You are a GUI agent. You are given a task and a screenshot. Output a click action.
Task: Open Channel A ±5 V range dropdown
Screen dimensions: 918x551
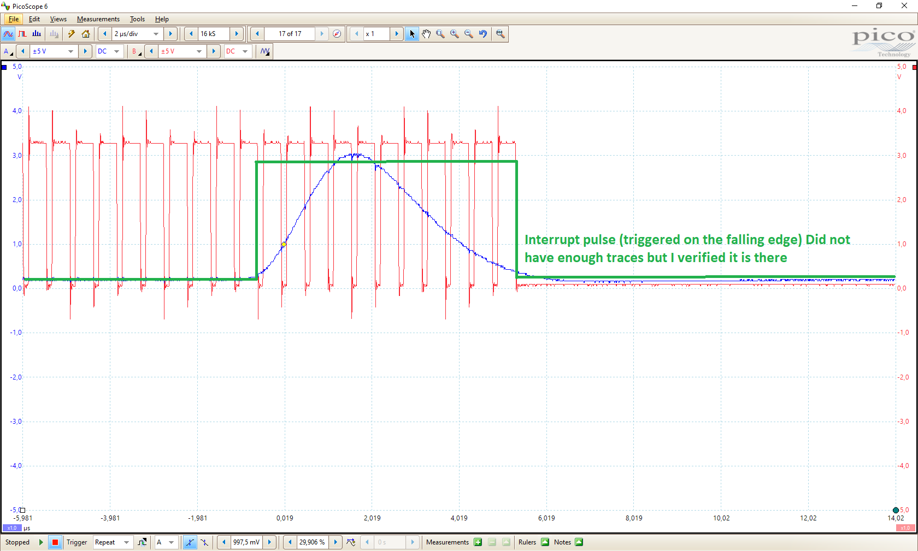70,51
